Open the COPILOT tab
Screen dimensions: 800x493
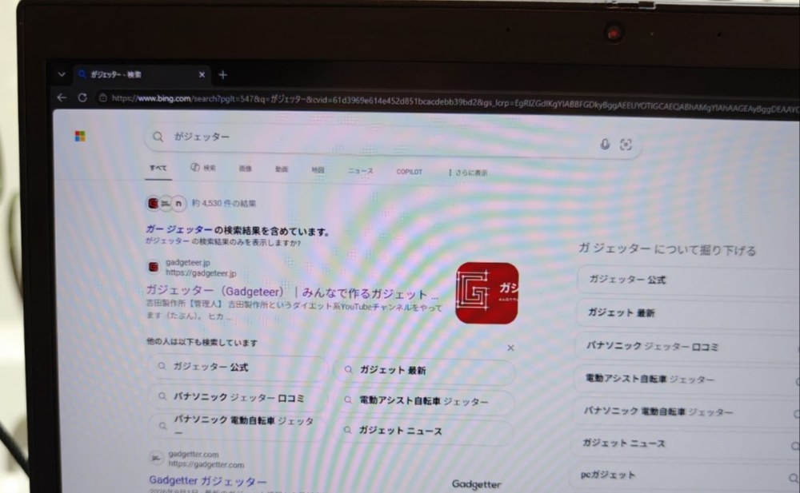coord(409,172)
